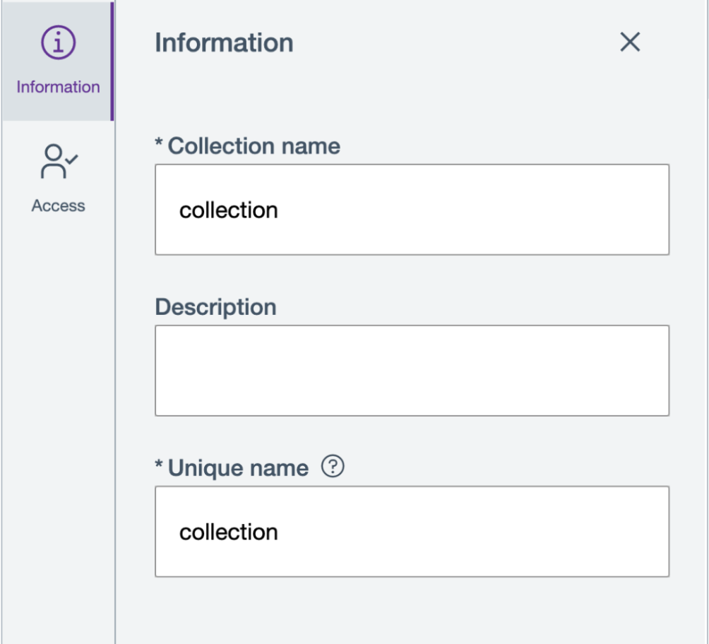Image resolution: width=709 pixels, height=644 pixels.
Task: Click the purple active bar beside Information
Action: point(112,61)
